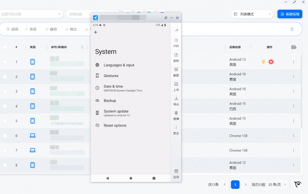Expand the 全部可用分组 group dropdown
This screenshot has height=194, width=308.
[x=31, y=14]
